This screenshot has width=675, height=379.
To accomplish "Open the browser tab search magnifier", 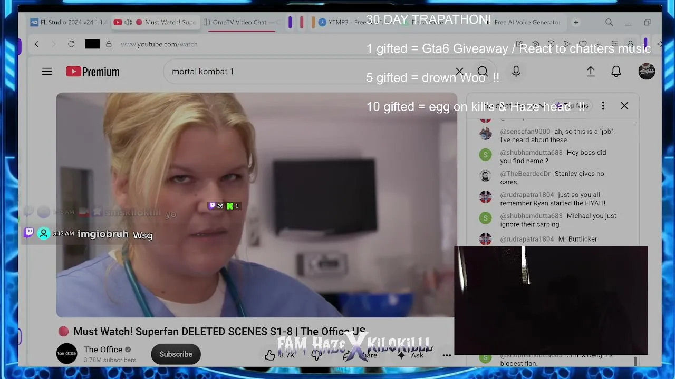I will [609, 23].
